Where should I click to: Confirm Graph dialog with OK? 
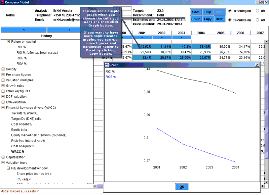pos(182,187)
